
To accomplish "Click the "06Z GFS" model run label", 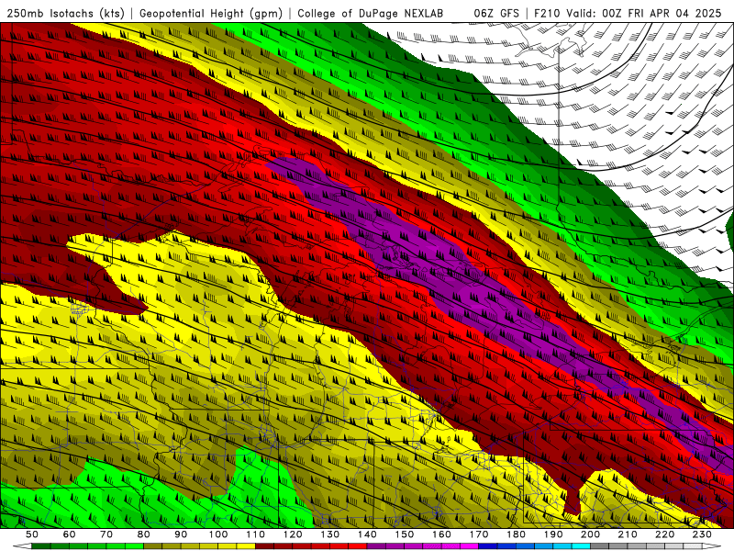I will click(496, 13).
